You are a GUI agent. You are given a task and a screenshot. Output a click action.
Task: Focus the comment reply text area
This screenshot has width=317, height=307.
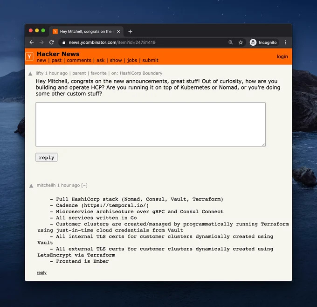point(151,125)
